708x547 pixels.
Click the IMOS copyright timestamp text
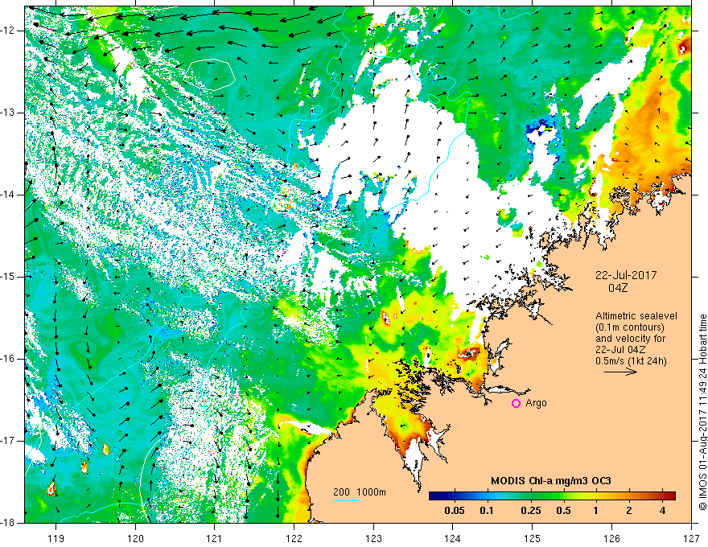(x=702, y=412)
